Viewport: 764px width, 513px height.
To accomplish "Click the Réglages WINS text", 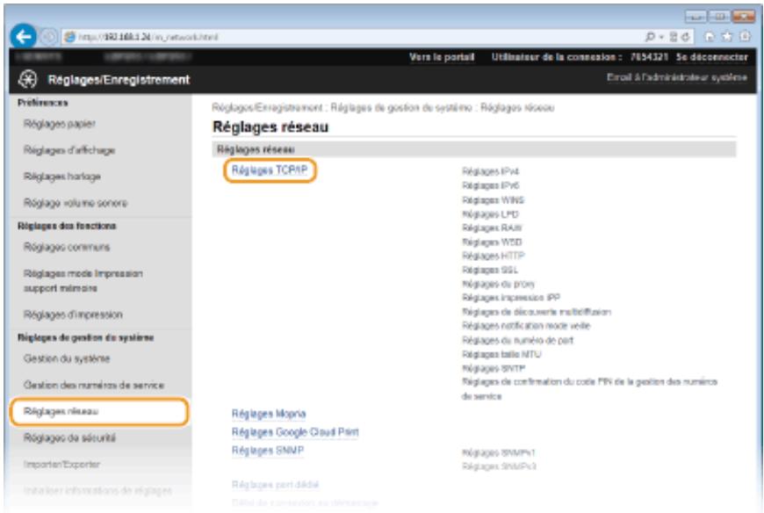I will [x=493, y=200].
